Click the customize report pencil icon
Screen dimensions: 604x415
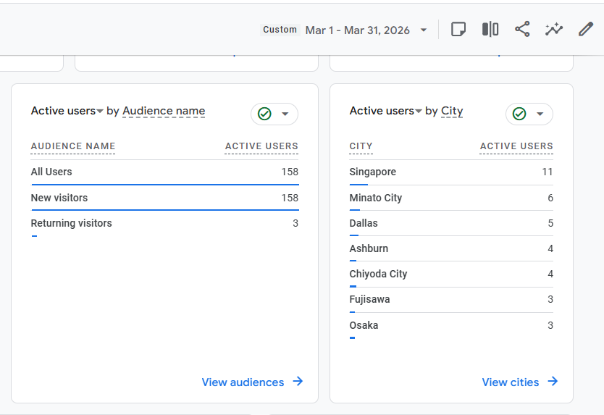pyautogui.click(x=586, y=30)
